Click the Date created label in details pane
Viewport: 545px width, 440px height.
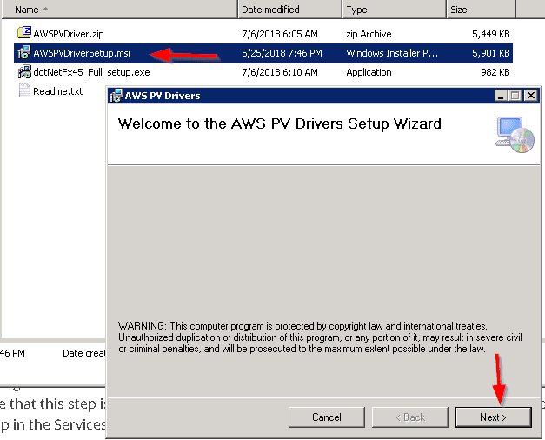point(83,353)
